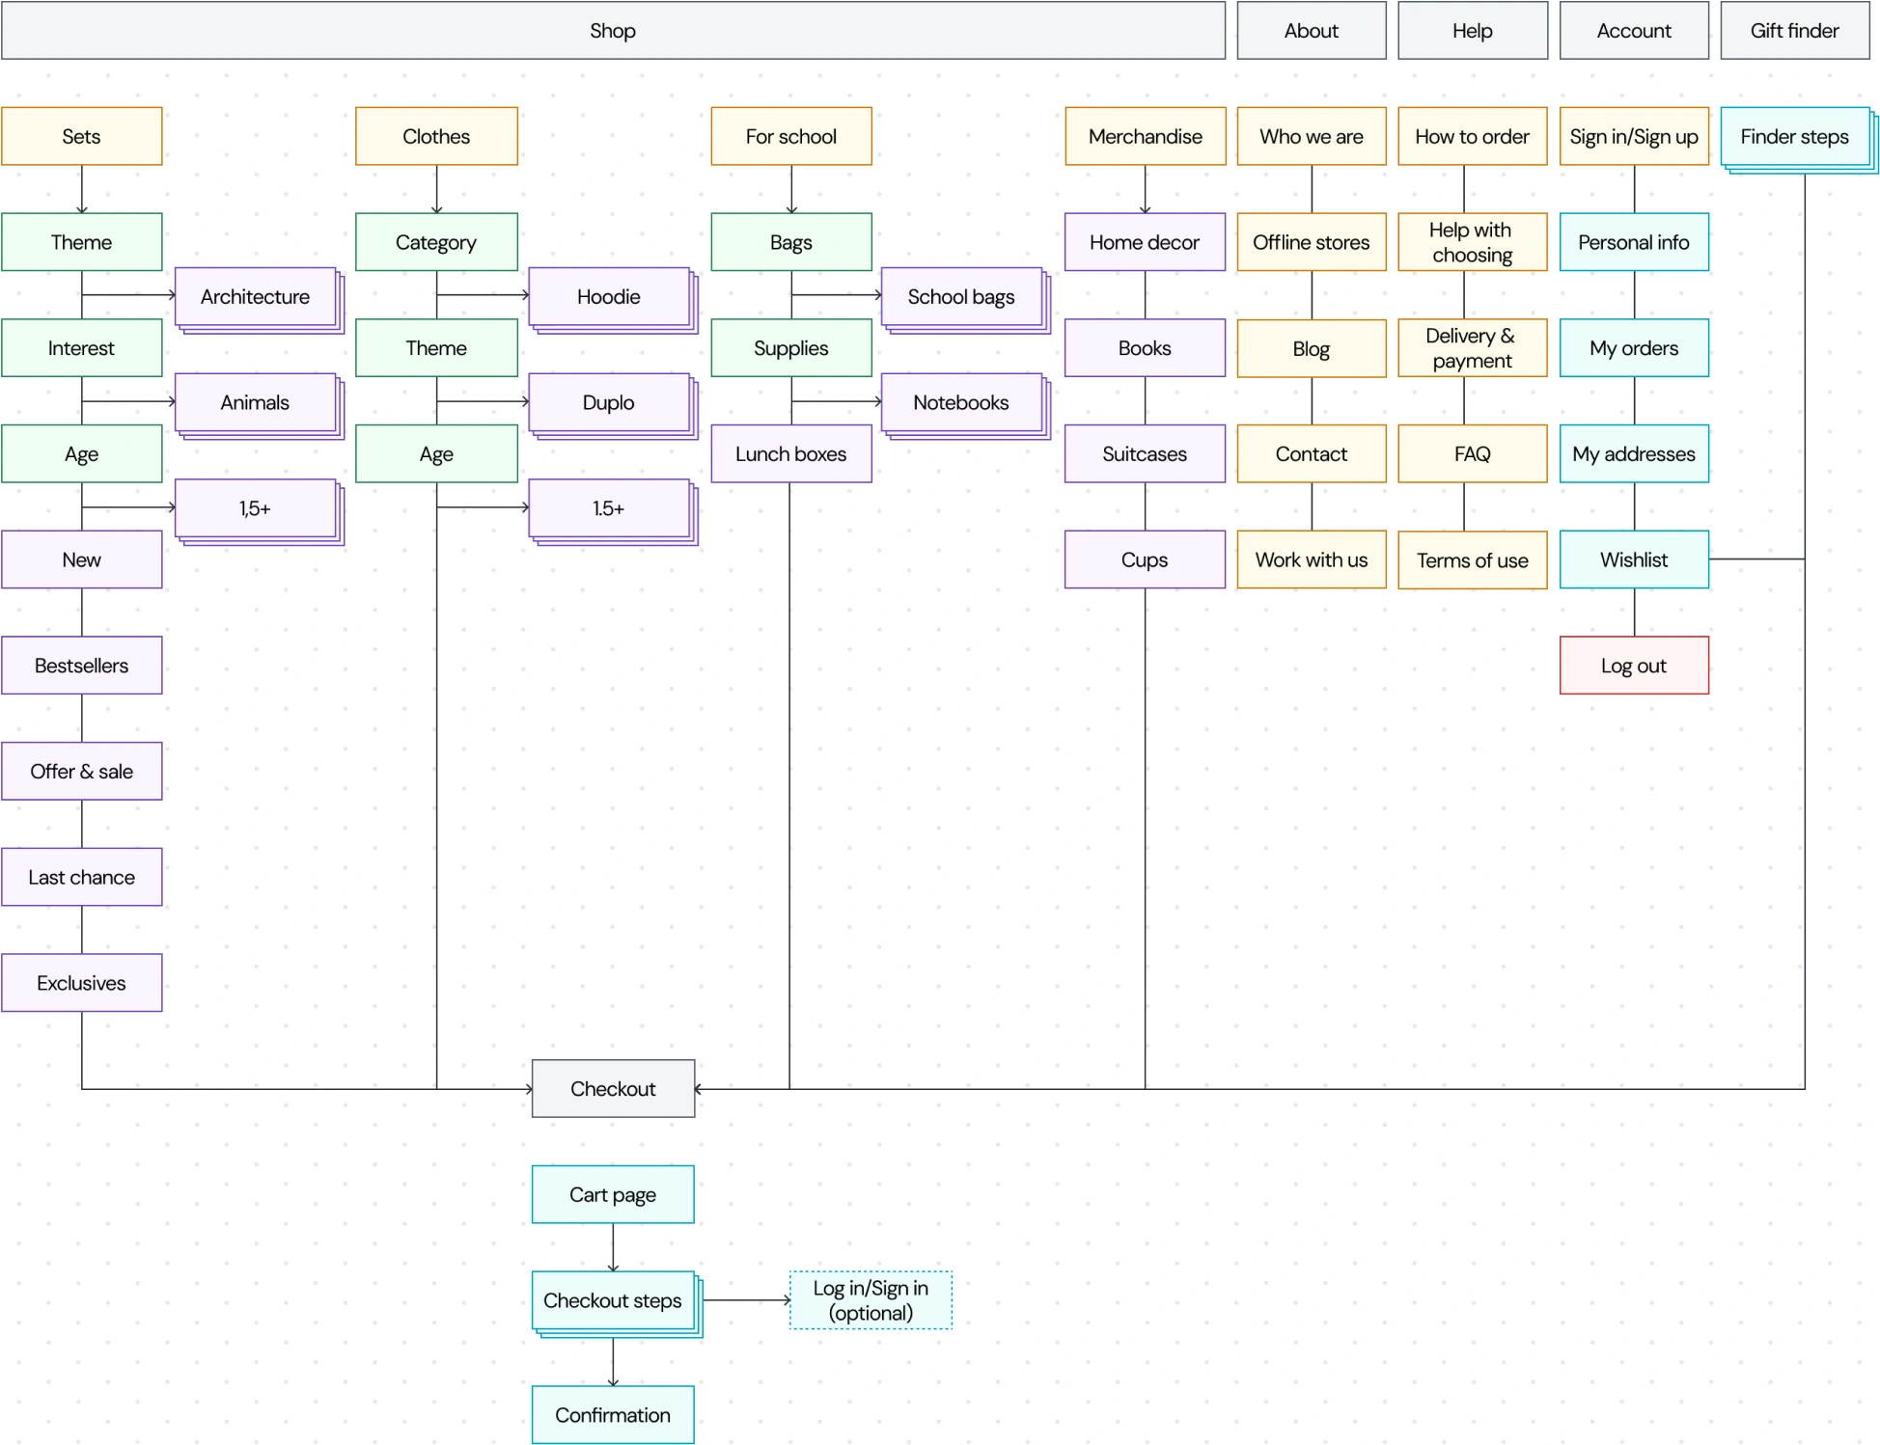The image size is (1880, 1445).
Task: Click the Gift finder header node
Action: point(1794,31)
